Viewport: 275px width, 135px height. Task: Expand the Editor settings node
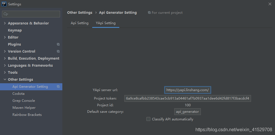click(5, 37)
